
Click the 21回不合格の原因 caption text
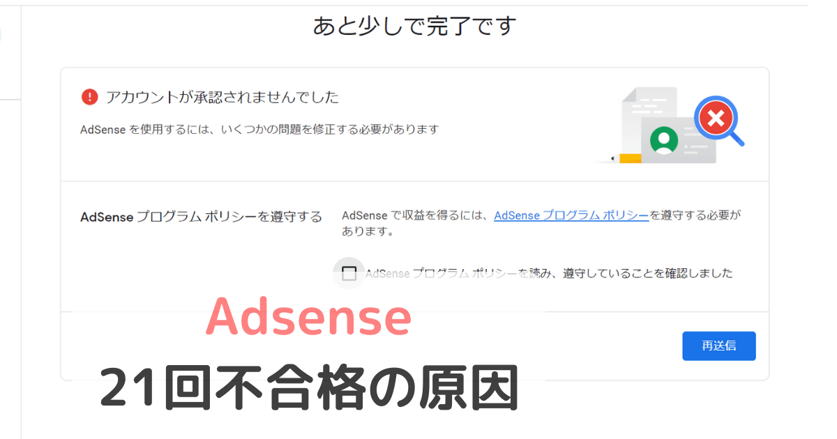(x=310, y=387)
